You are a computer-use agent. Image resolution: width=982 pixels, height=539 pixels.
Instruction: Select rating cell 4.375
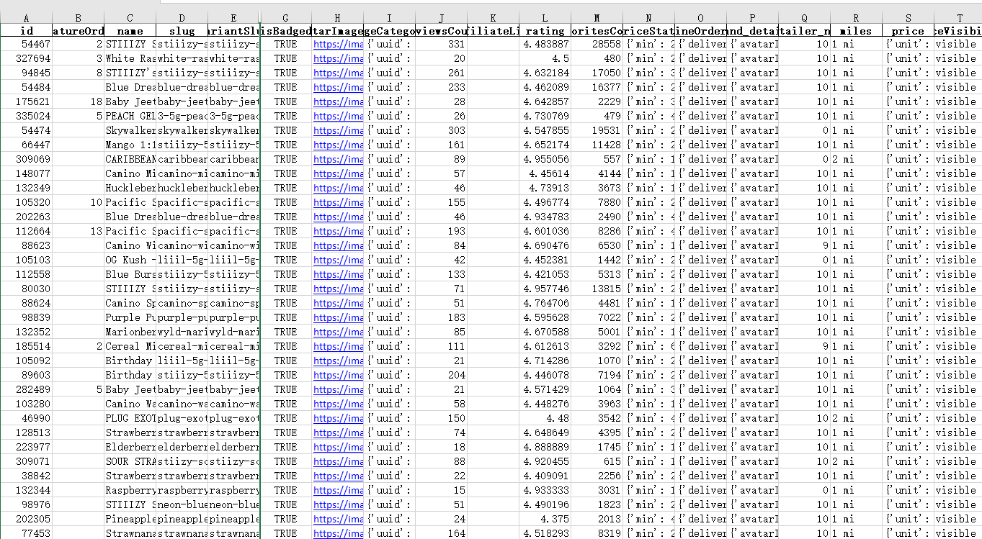545,519
